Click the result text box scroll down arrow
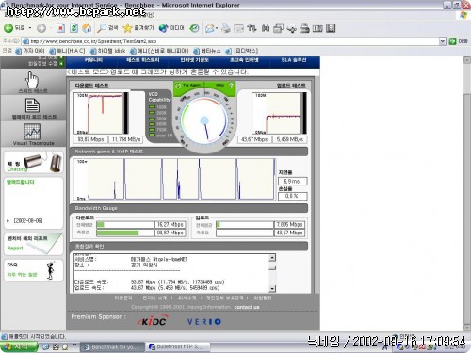This screenshot has width=471, height=353. coord(272,288)
